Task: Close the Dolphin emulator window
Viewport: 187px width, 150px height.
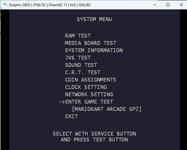Action: coord(181,5)
